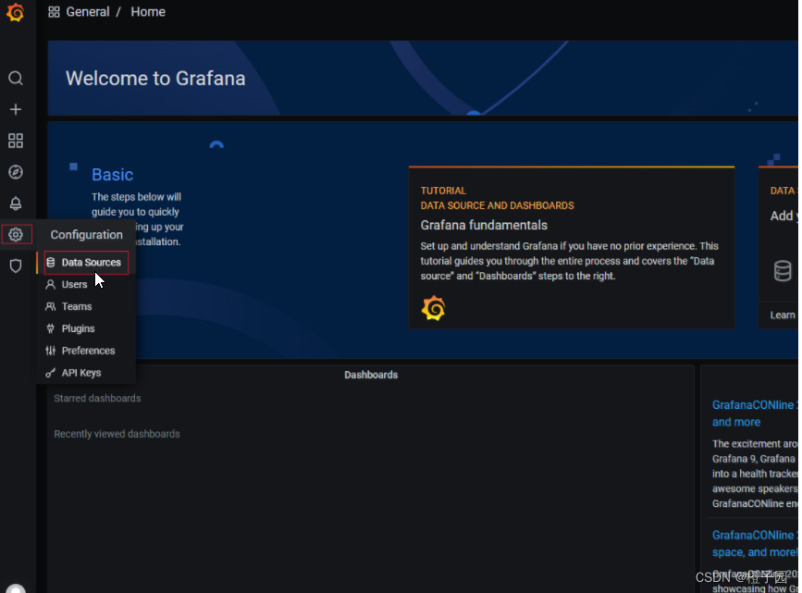Open the Explore compass icon
Viewport: 802px width, 593px height.
point(16,172)
